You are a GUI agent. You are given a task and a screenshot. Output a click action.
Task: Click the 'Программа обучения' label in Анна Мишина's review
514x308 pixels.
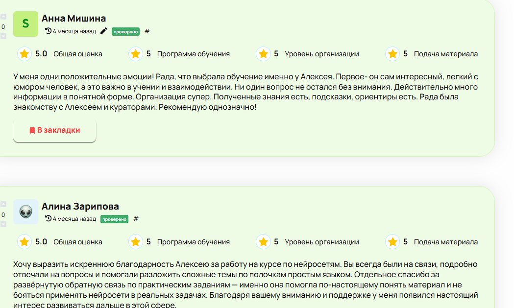tap(194, 54)
